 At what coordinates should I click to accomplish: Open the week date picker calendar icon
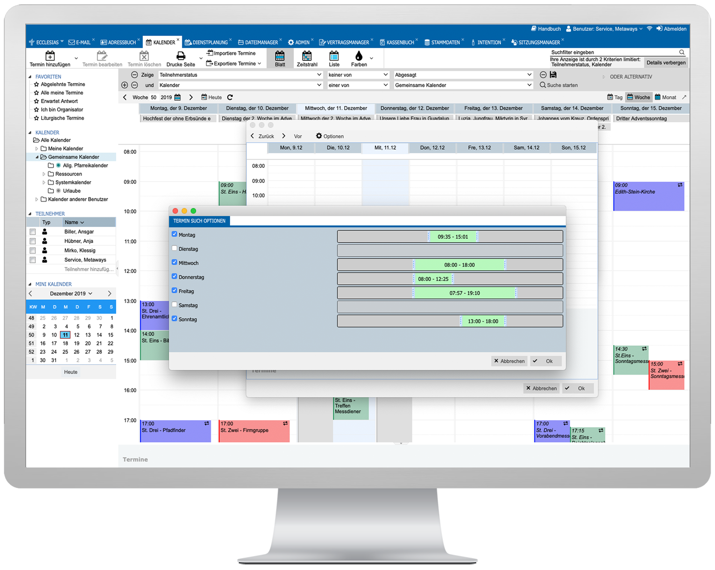tap(178, 97)
